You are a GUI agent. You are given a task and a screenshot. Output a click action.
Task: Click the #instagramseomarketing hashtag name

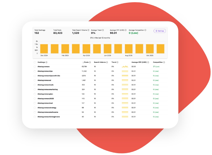48,89
